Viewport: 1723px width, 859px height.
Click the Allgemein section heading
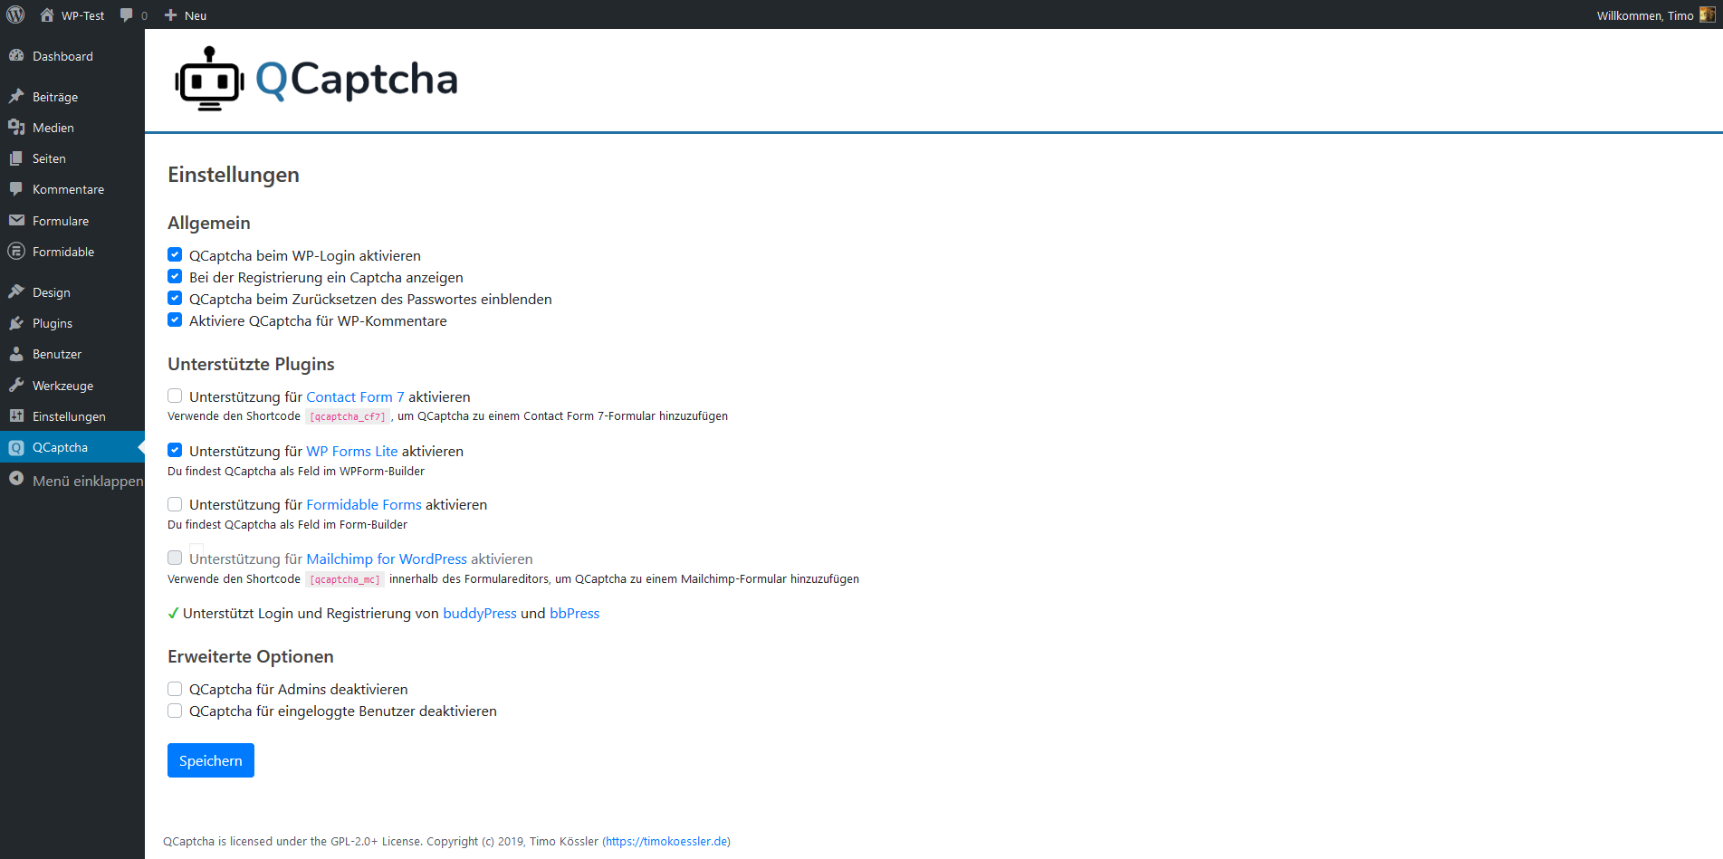click(209, 223)
